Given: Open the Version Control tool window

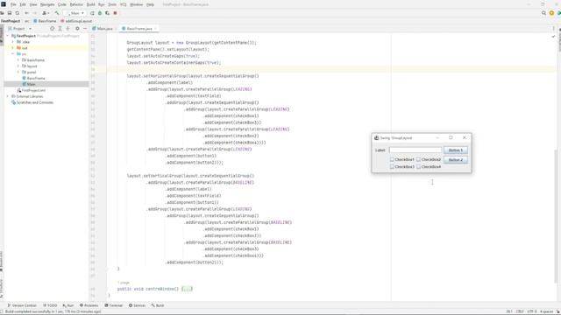Looking at the screenshot, I should tap(22, 305).
